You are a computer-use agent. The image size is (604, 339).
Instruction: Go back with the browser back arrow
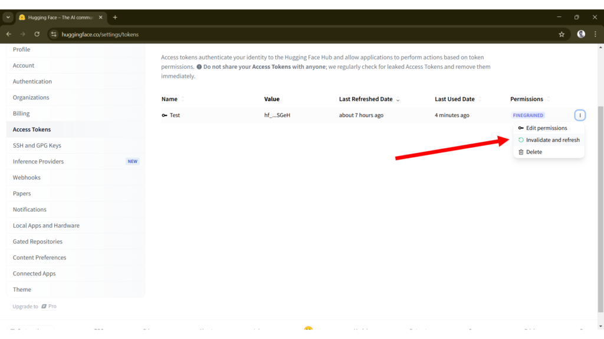point(8,34)
